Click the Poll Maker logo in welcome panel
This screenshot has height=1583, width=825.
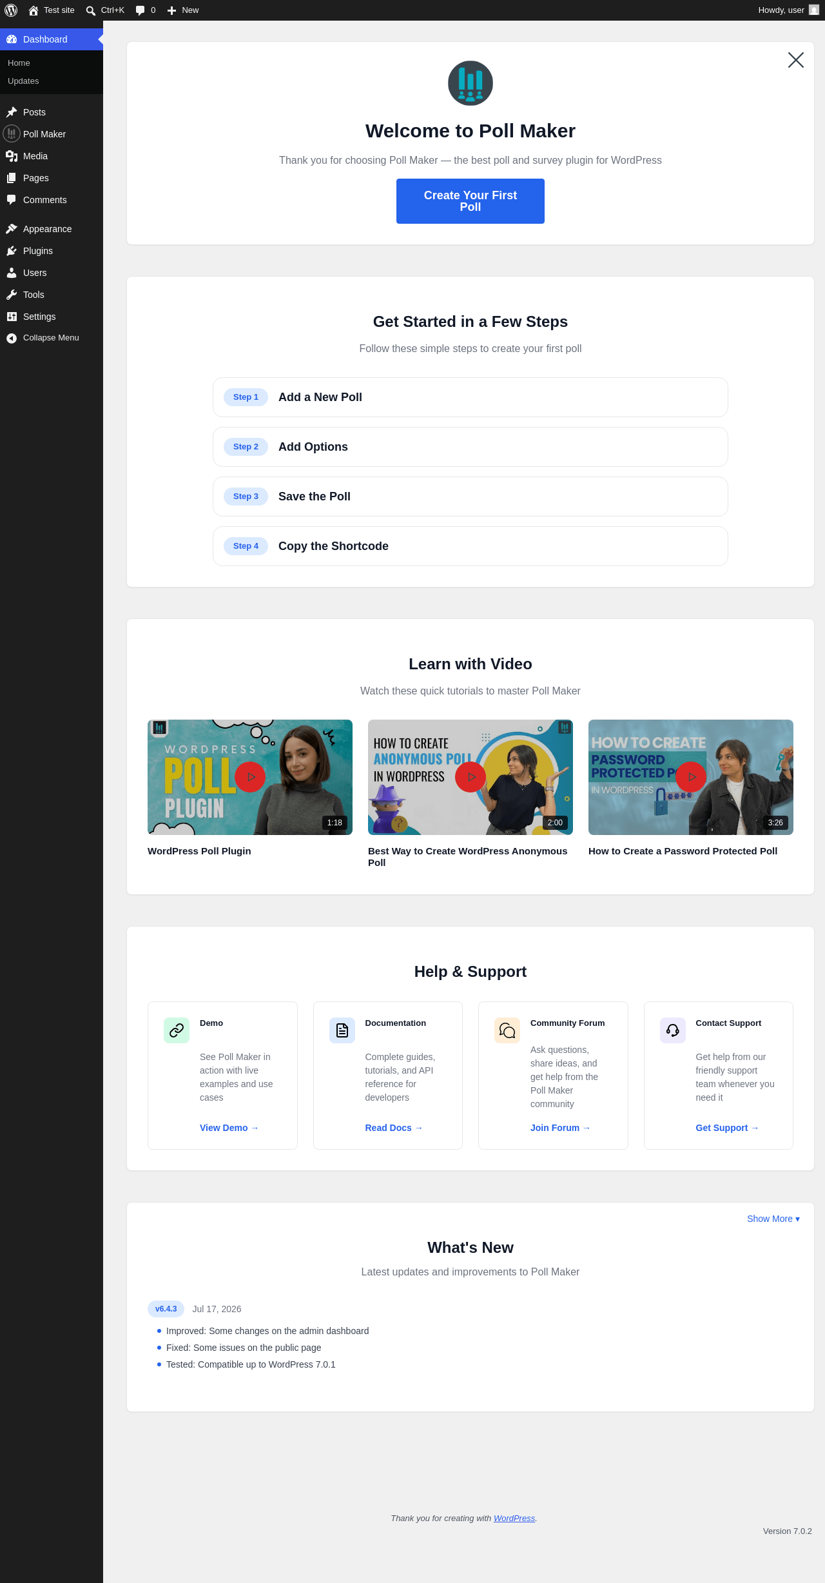coord(471,83)
